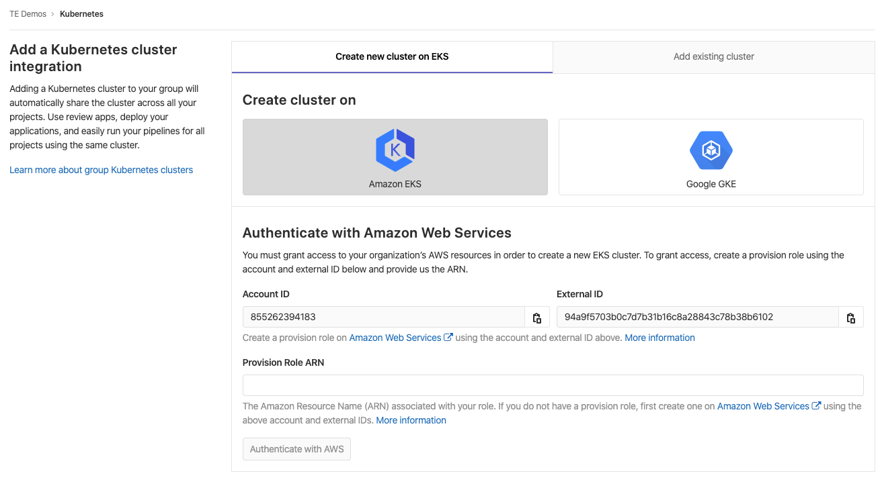Select the Amazon EKS option card
The image size is (882, 496).
pos(395,157)
